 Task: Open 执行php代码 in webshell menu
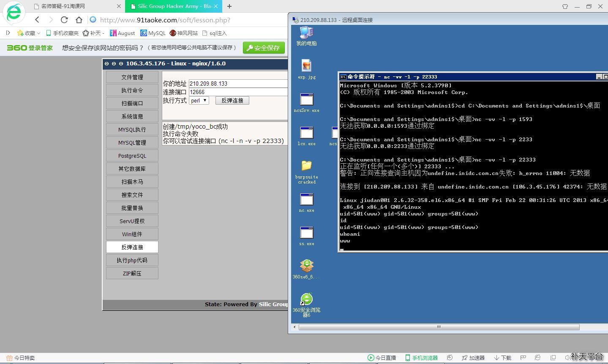coord(132,260)
